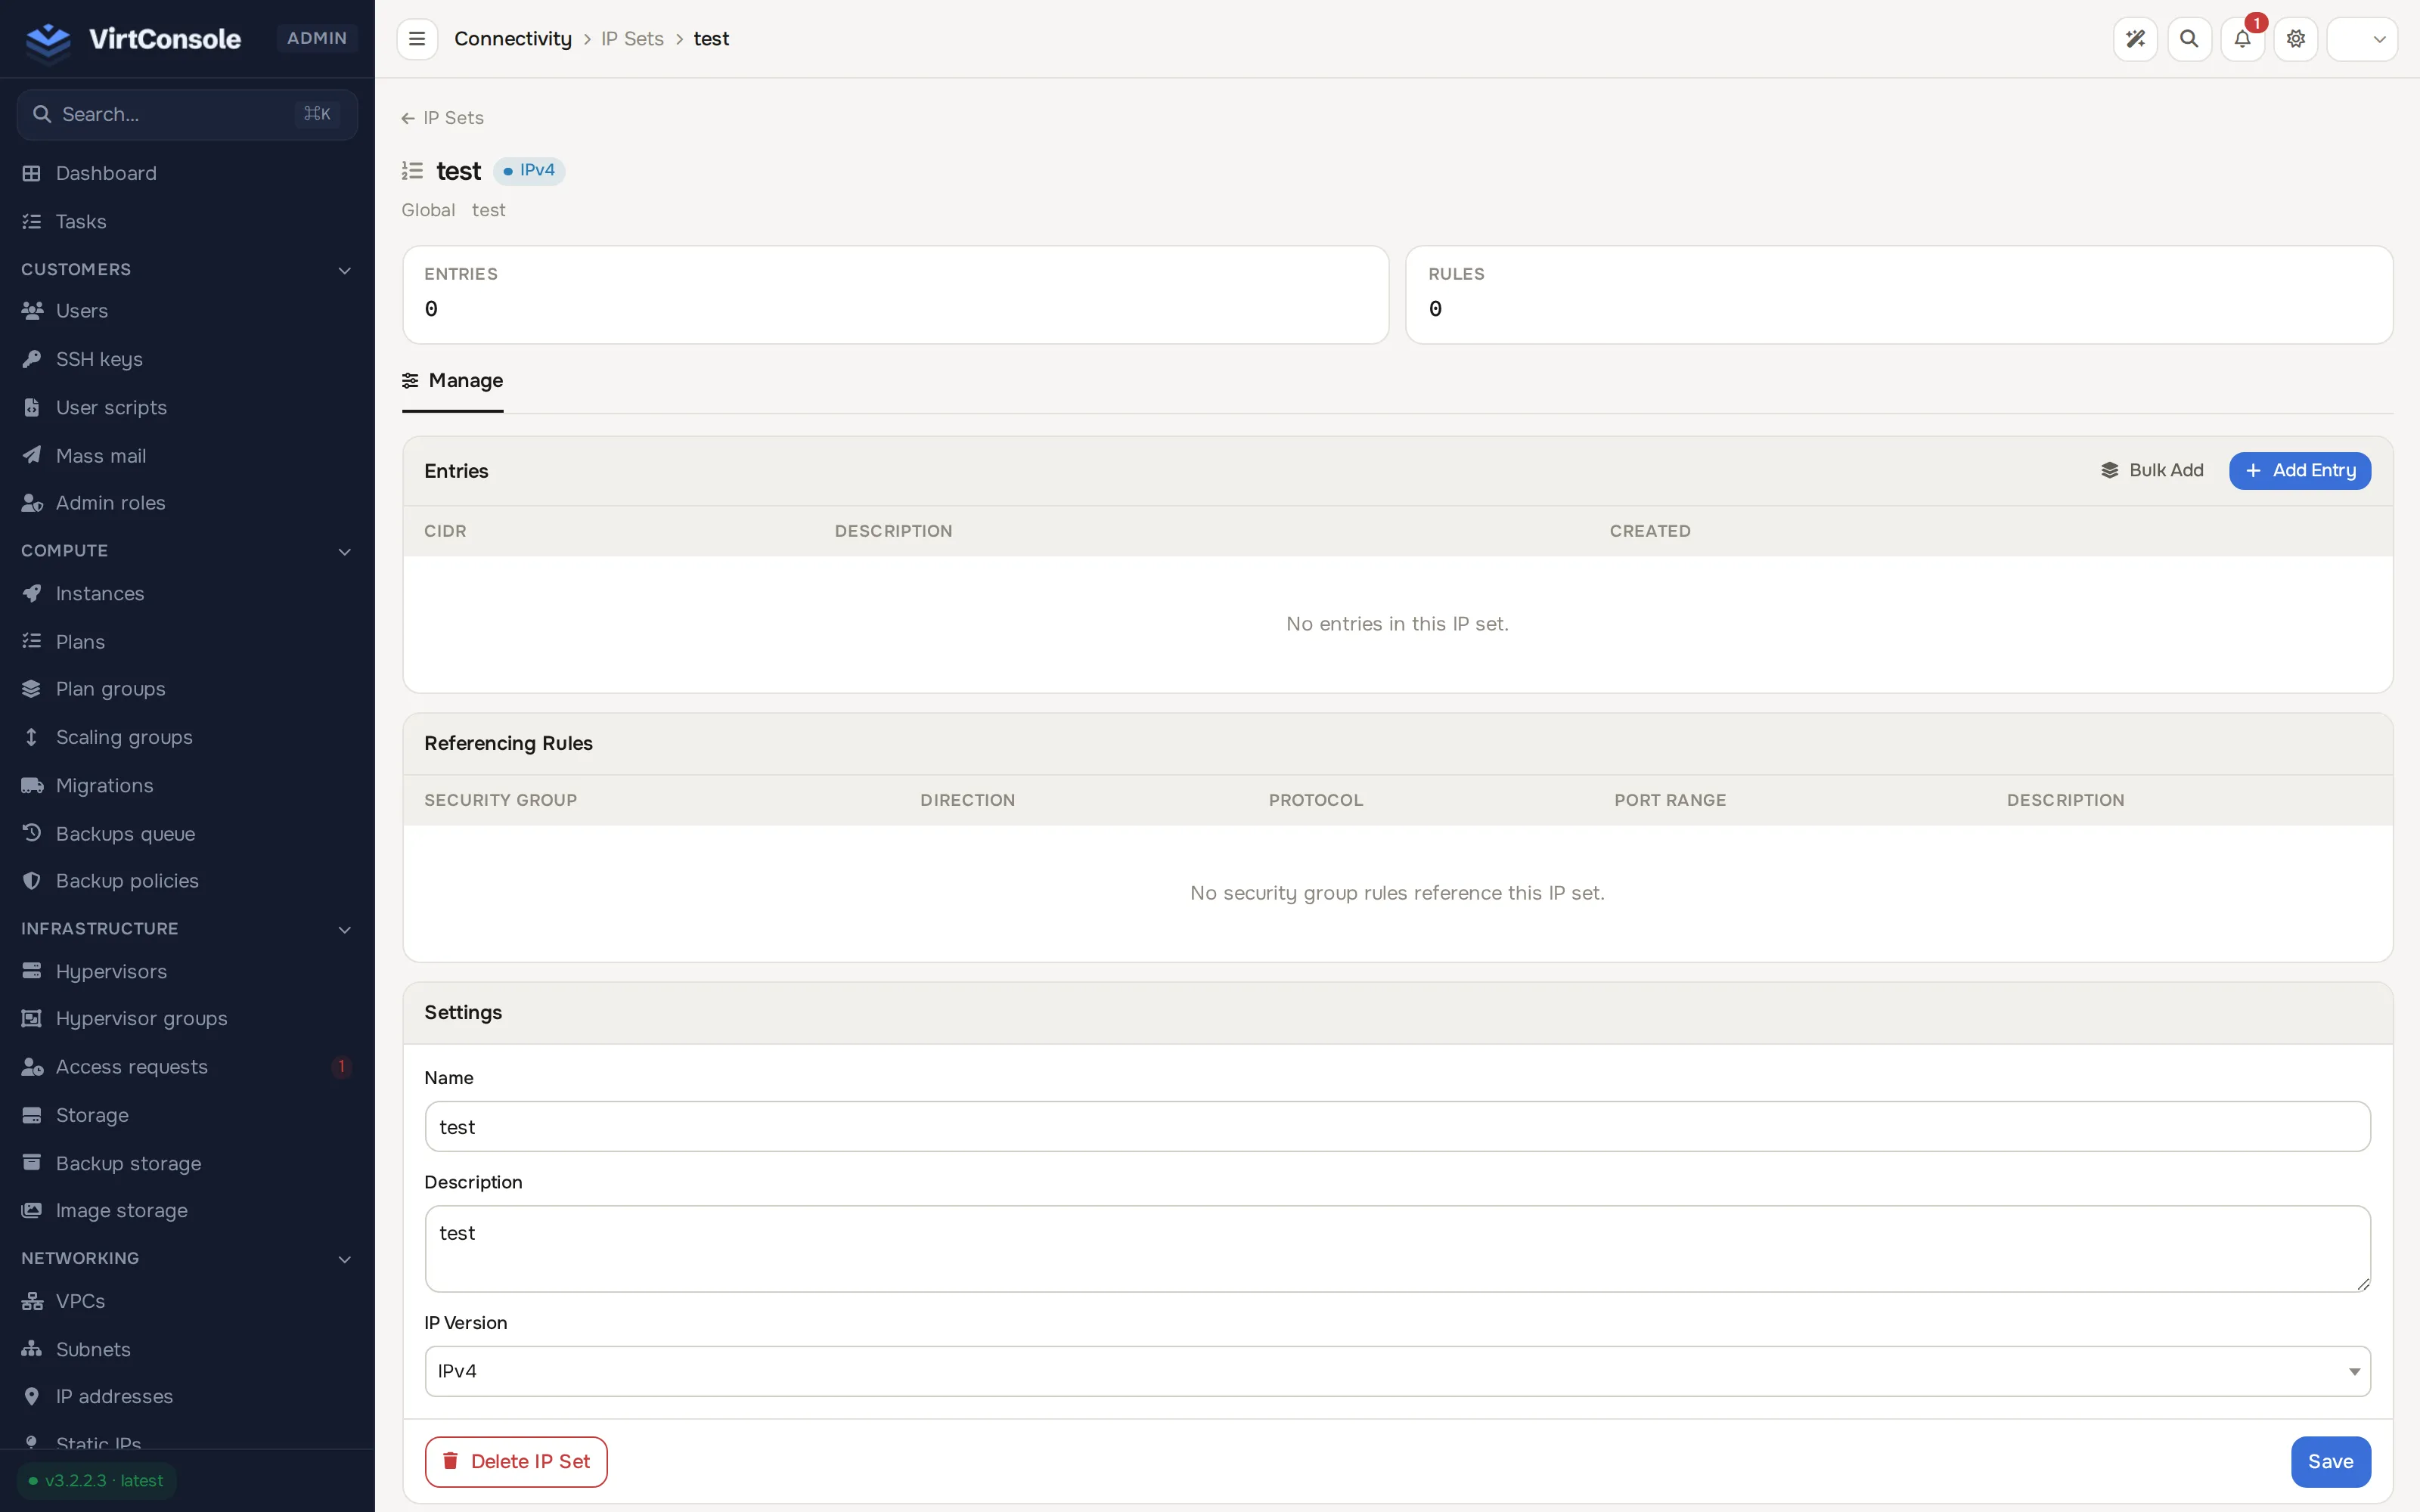Open the magic wand tool in top bar
The width and height of the screenshot is (2420, 1512).
2135,39
